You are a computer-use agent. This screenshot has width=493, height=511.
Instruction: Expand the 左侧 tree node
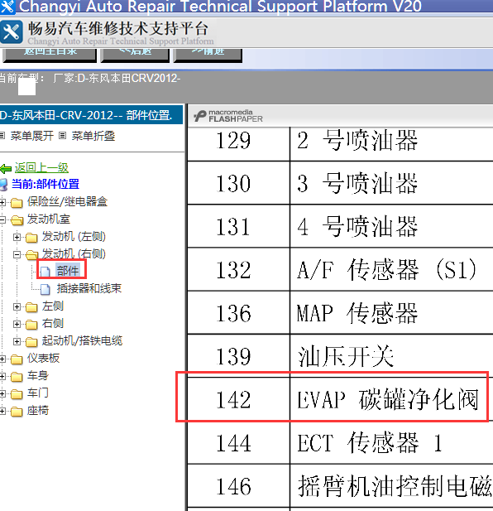click(x=17, y=306)
